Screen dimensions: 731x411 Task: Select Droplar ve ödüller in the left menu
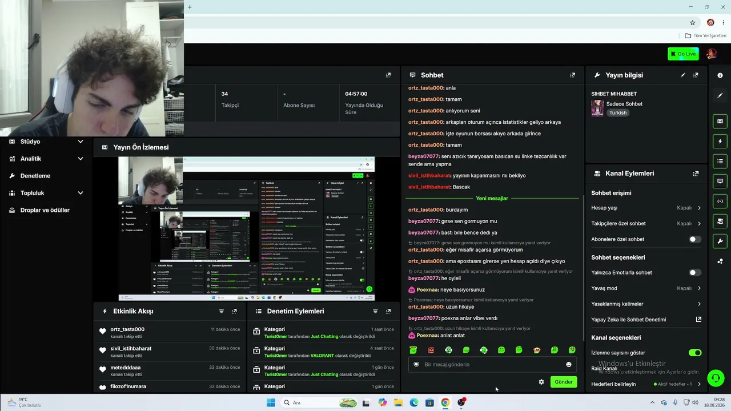click(x=45, y=210)
